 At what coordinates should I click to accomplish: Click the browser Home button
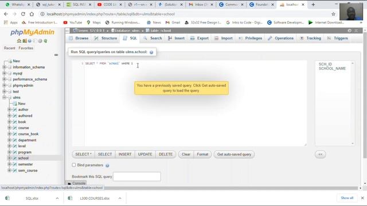coord(32,14)
